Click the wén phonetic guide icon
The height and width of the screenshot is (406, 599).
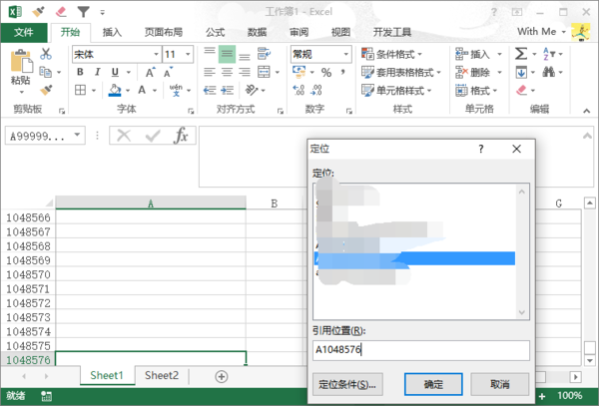pyautogui.click(x=176, y=90)
